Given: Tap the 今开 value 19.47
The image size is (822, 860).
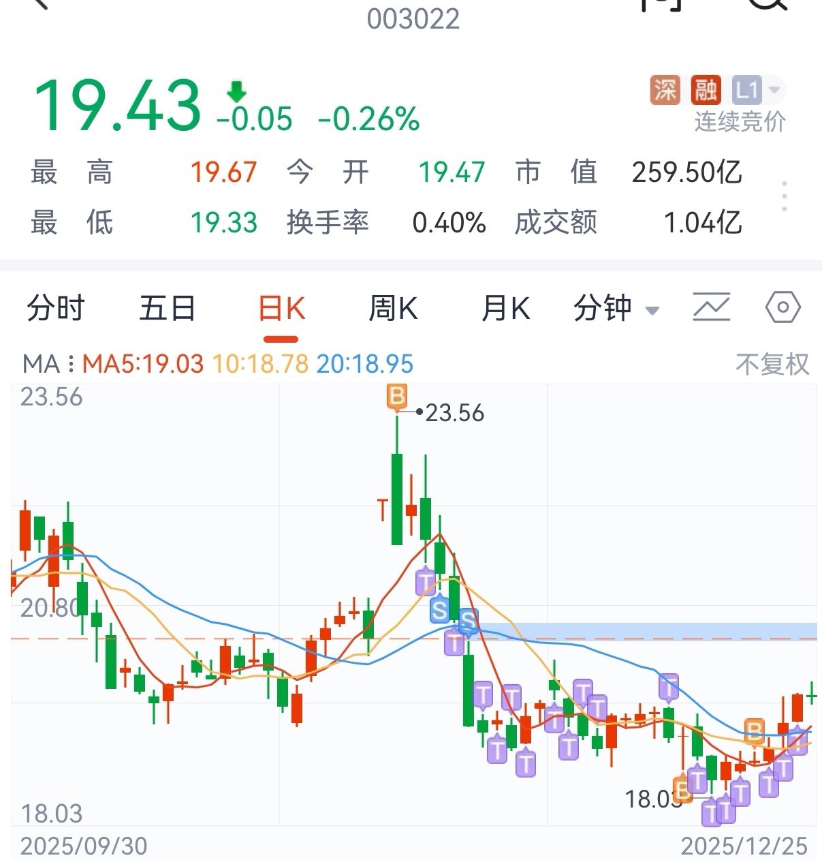Looking at the screenshot, I should [452, 172].
